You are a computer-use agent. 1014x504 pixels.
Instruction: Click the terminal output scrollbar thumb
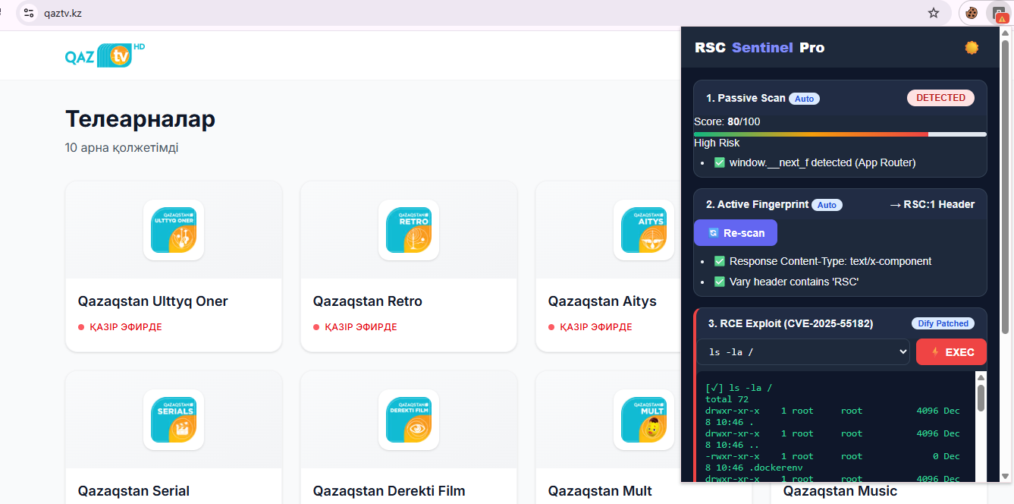click(x=981, y=398)
